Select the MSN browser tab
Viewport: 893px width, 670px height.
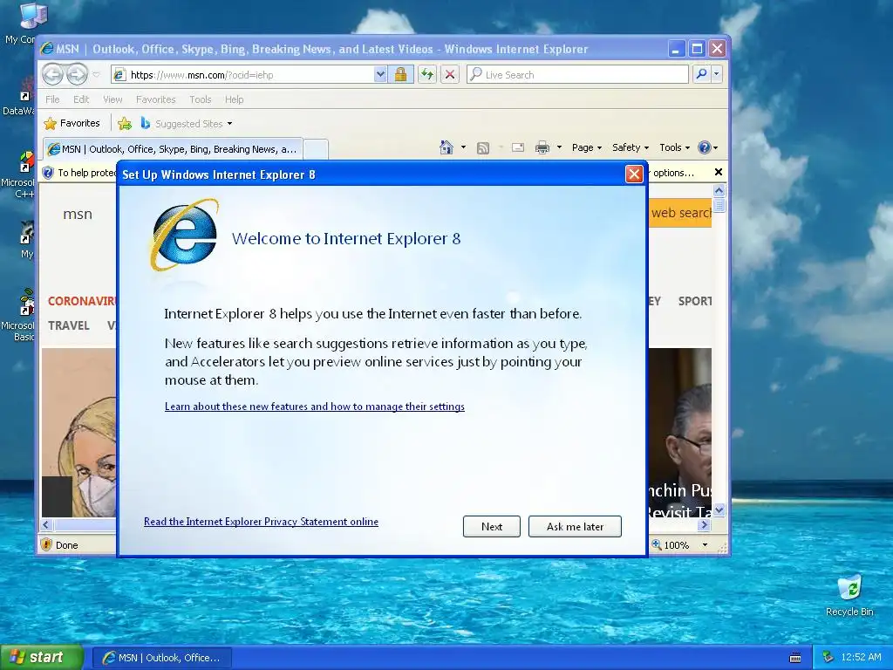[173, 149]
